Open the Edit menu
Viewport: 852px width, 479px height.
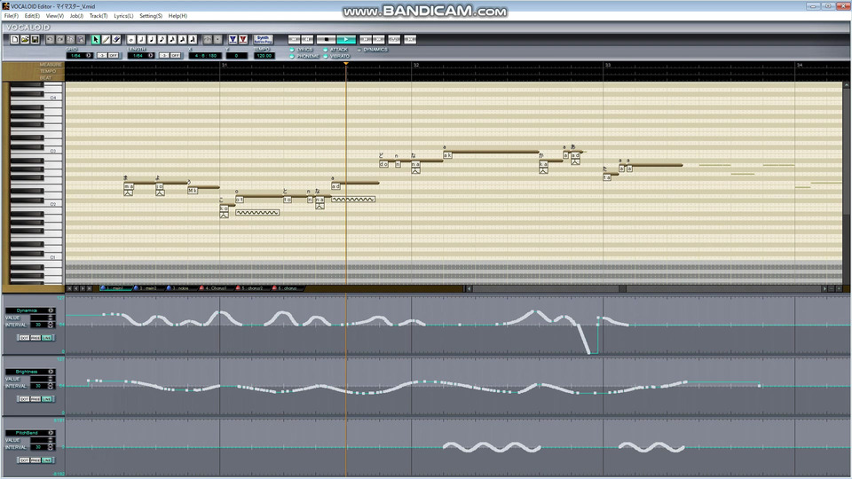coord(32,16)
